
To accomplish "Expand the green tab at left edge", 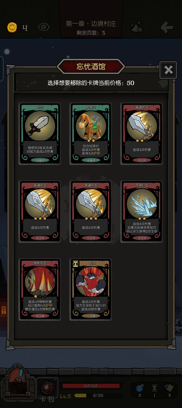I will pos(1,69).
